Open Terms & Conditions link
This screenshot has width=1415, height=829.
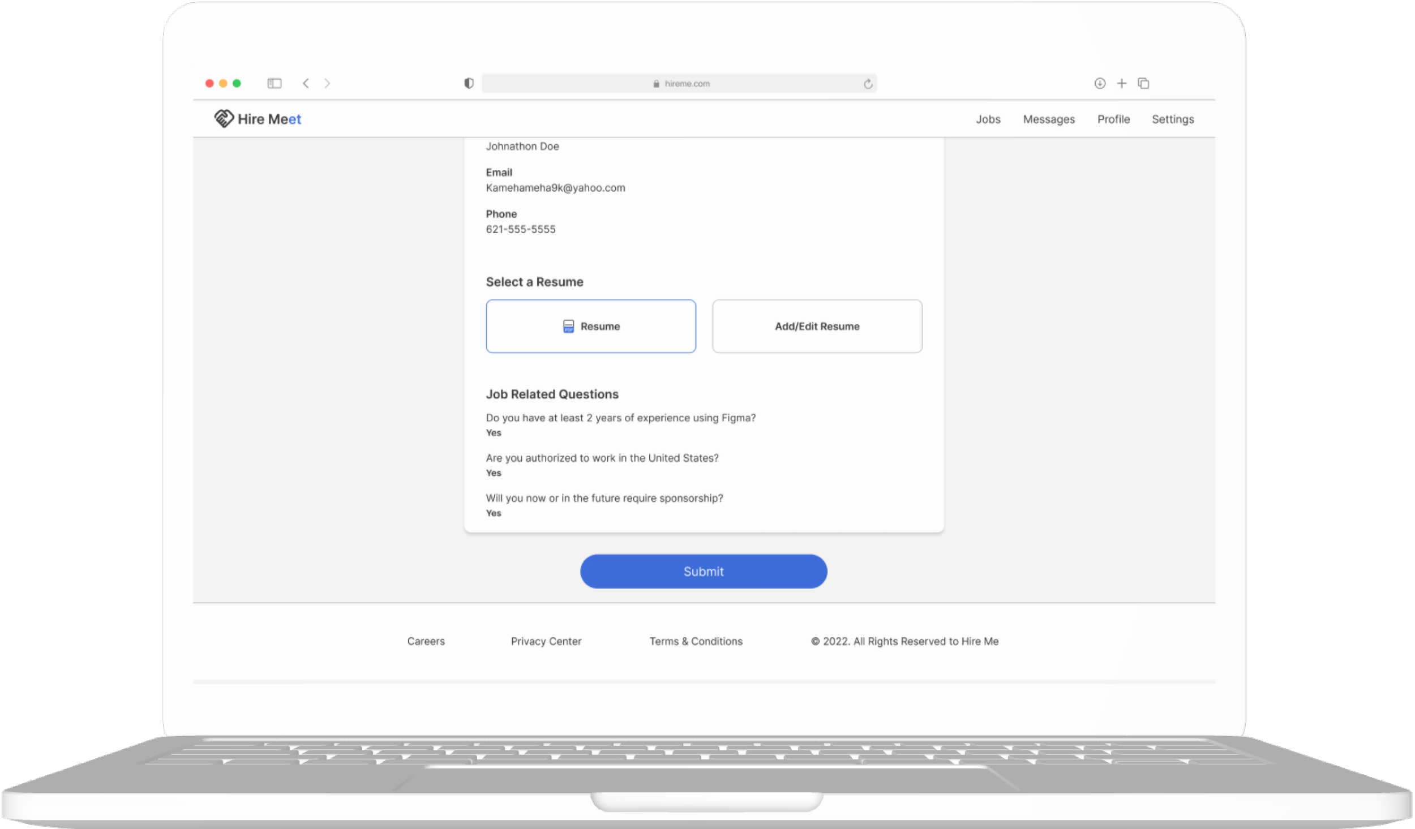[696, 641]
